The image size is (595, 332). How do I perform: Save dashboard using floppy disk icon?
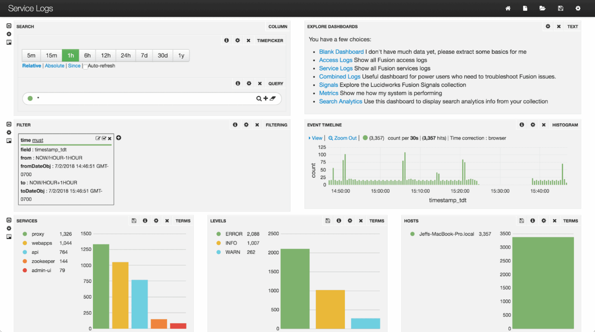click(561, 9)
